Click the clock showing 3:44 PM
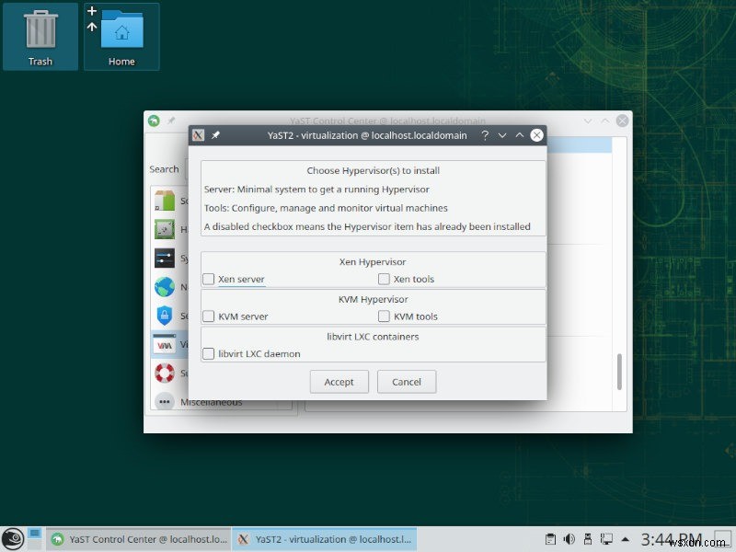The image size is (736, 552). click(x=672, y=539)
